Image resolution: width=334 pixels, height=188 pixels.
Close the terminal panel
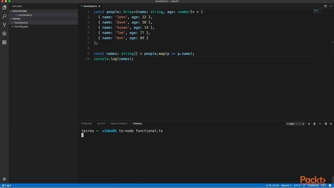click(x=331, y=124)
